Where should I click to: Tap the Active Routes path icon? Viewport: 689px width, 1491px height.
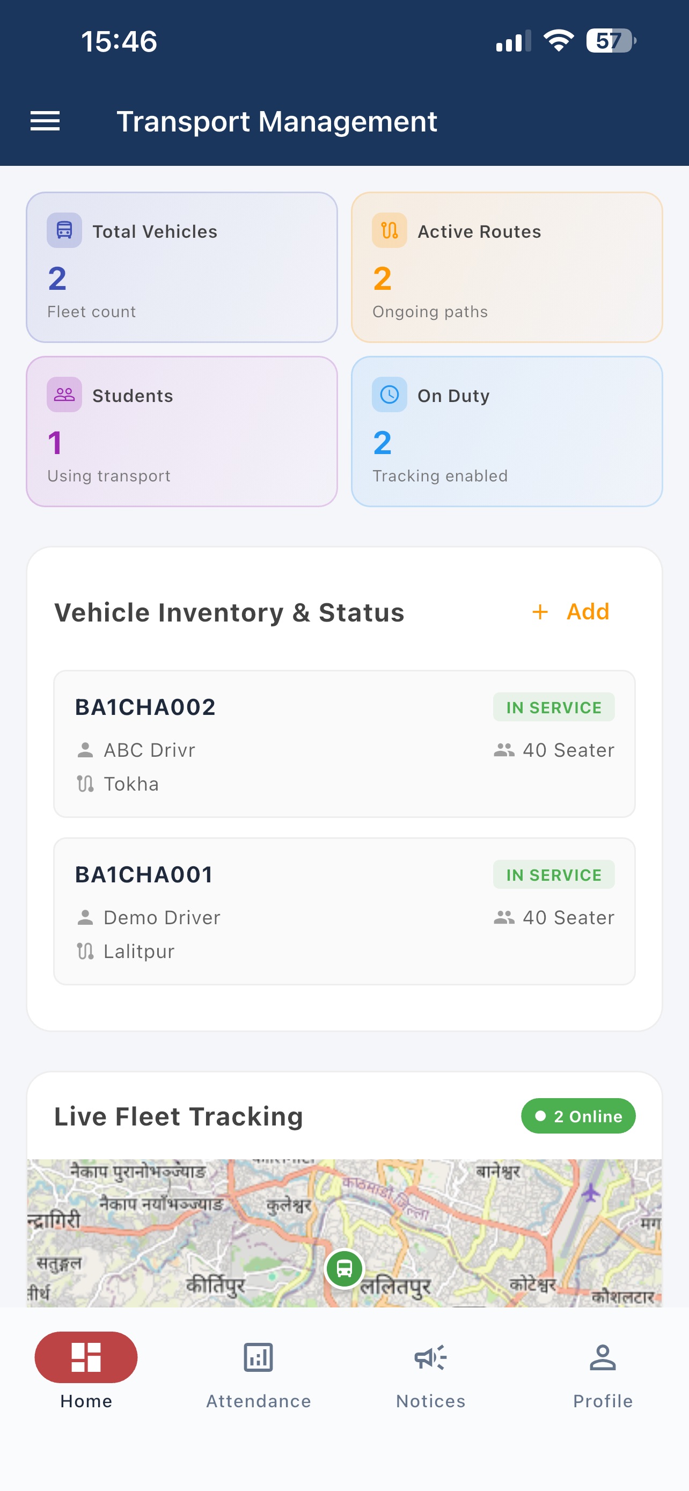390,230
